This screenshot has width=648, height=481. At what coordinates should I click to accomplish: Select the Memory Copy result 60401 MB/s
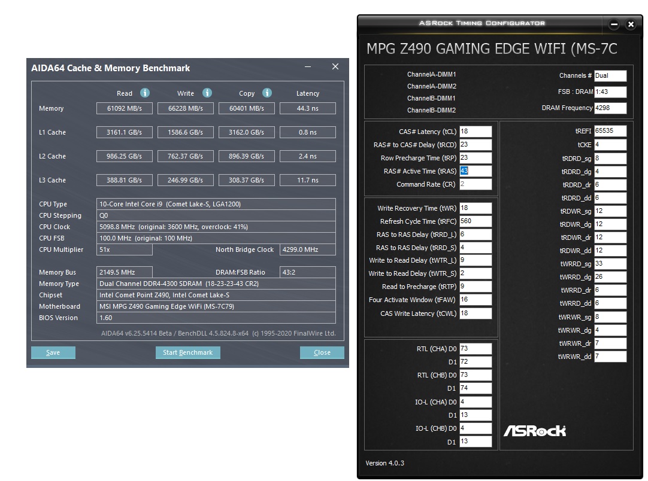[x=247, y=108]
